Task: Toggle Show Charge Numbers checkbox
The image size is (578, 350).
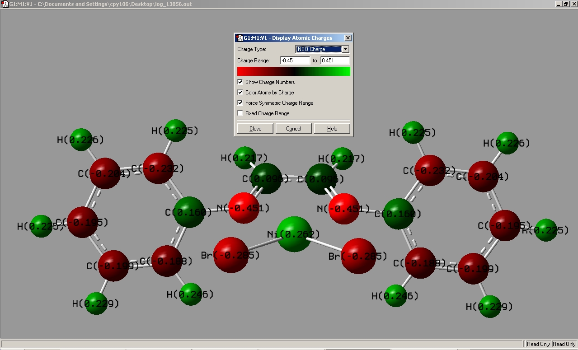Action: (240, 82)
